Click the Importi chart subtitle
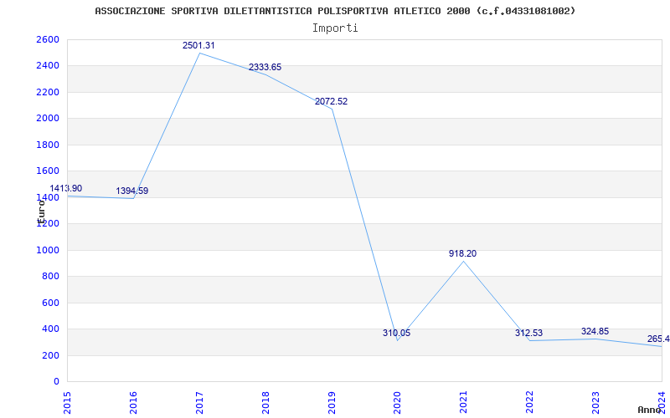This screenshot has width=670, height=418. tap(335, 28)
